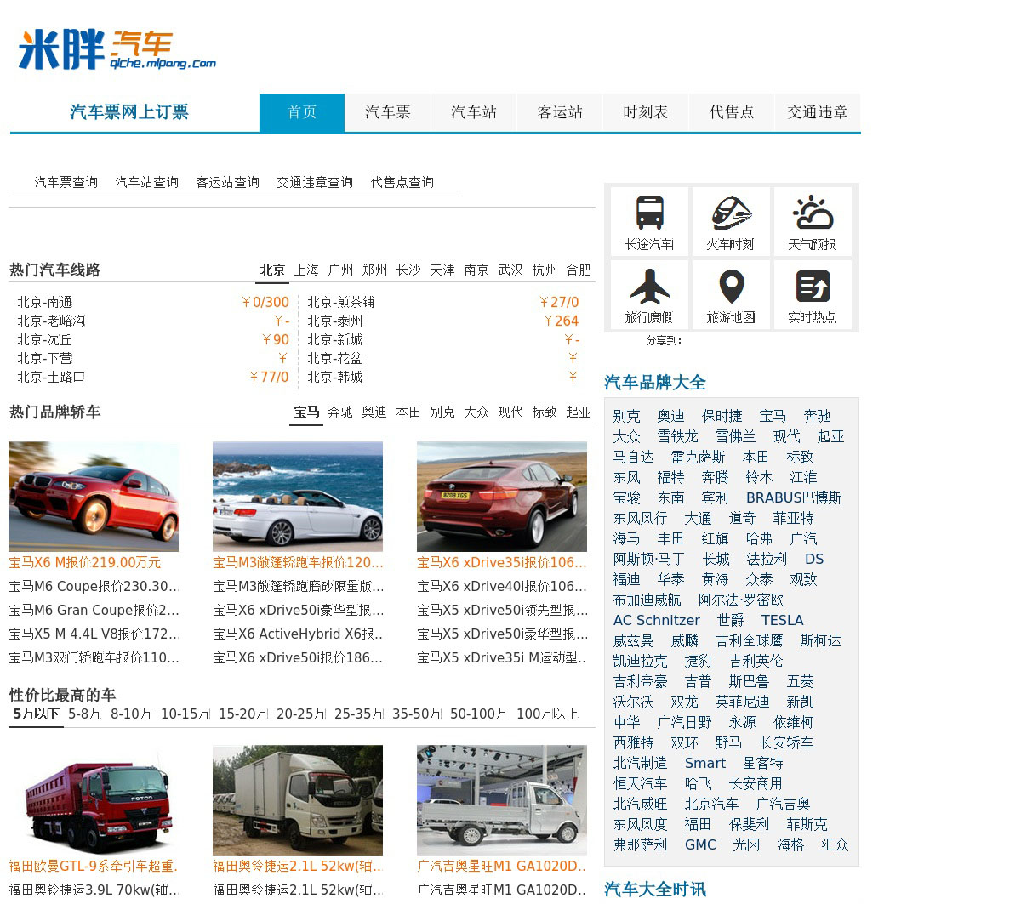Click the red 宝马X6 M thumbnail
This screenshot has width=1021, height=904.
[94, 497]
